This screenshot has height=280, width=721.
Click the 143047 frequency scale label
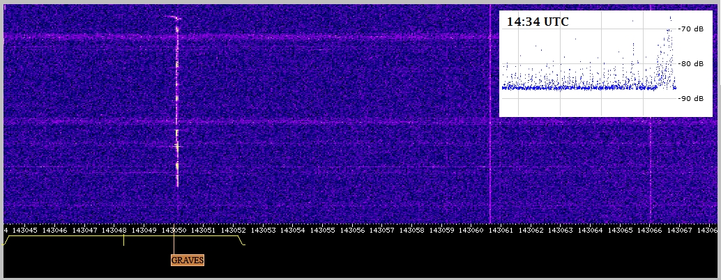[84, 230]
